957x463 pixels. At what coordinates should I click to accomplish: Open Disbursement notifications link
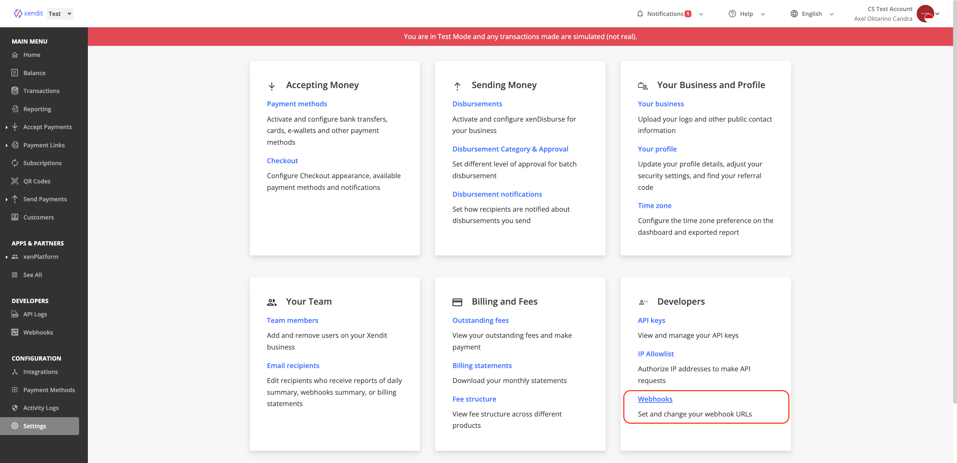coord(497,194)
